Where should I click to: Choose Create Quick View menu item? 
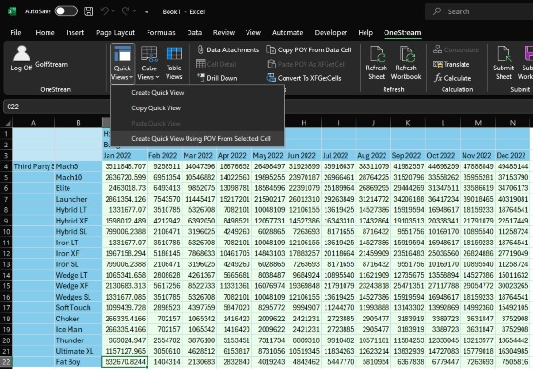(198, 93)
